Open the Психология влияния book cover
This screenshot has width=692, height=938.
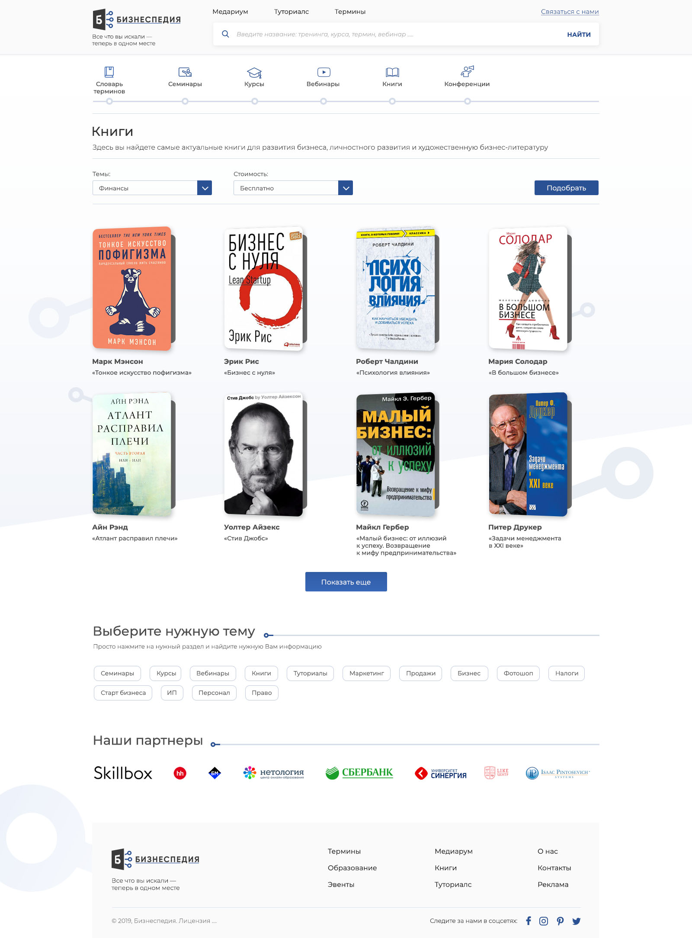(396, 289)
